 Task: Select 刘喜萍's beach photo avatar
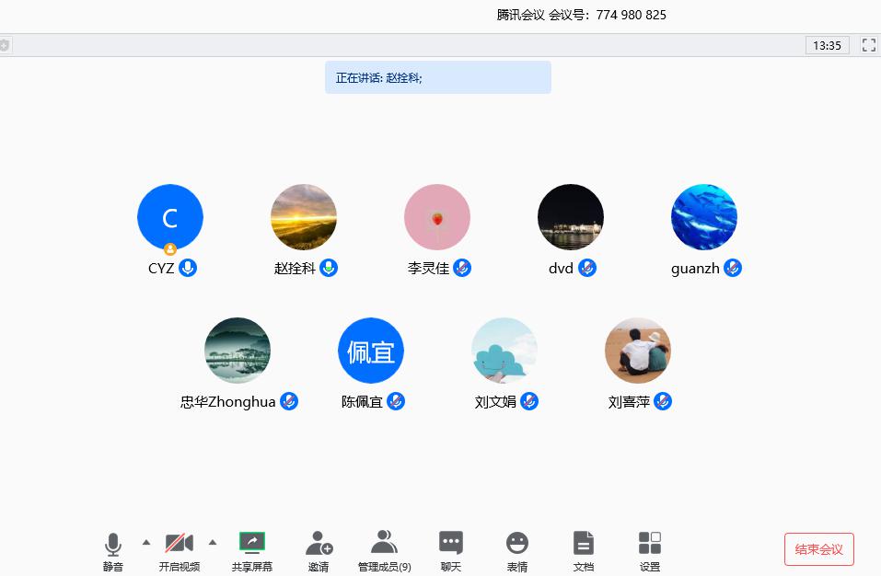click(638, 351)
